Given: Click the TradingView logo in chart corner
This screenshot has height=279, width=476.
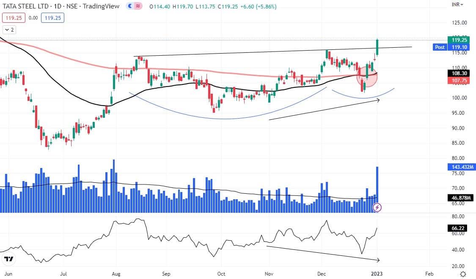Looking at the screenshot, I should click(x=8, y=258).
